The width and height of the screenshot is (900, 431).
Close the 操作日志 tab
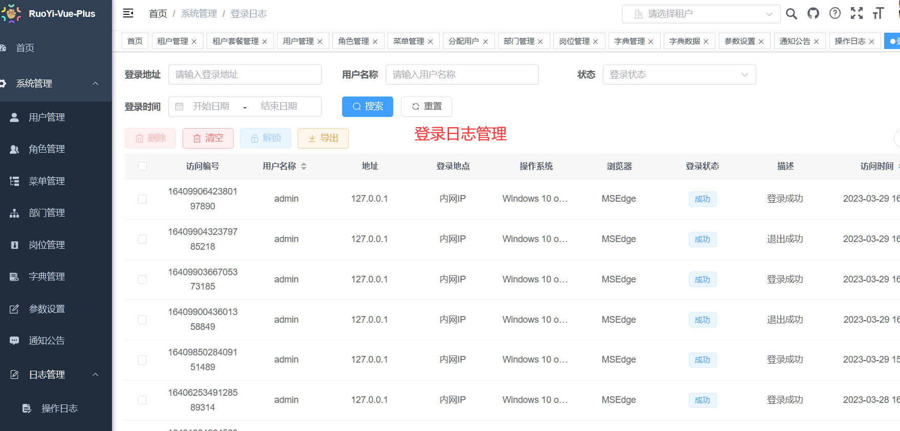pyautogui.click(x=872, y=41)
